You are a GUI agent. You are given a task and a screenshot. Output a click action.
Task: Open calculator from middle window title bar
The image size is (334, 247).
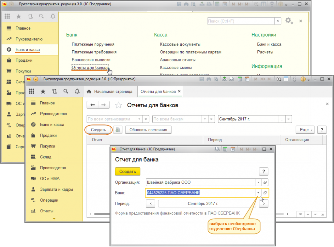(x=240, y=79)
